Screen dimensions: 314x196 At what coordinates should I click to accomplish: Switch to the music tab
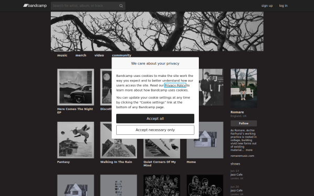[62, 55]
